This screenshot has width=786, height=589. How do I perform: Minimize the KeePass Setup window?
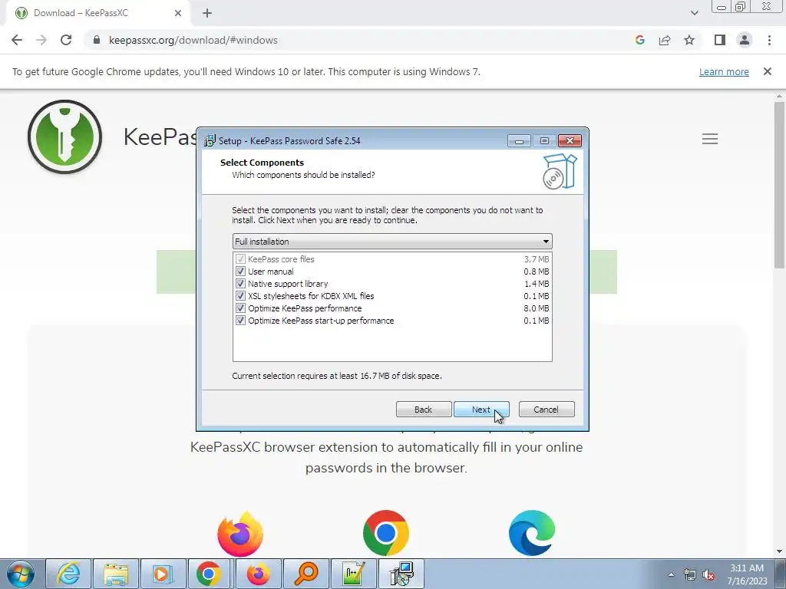tap(520, 141)
